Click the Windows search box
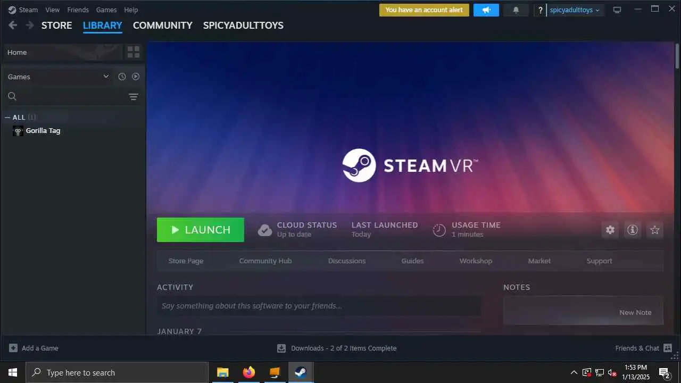The image size is (681, 383). (x=117, y=372)
